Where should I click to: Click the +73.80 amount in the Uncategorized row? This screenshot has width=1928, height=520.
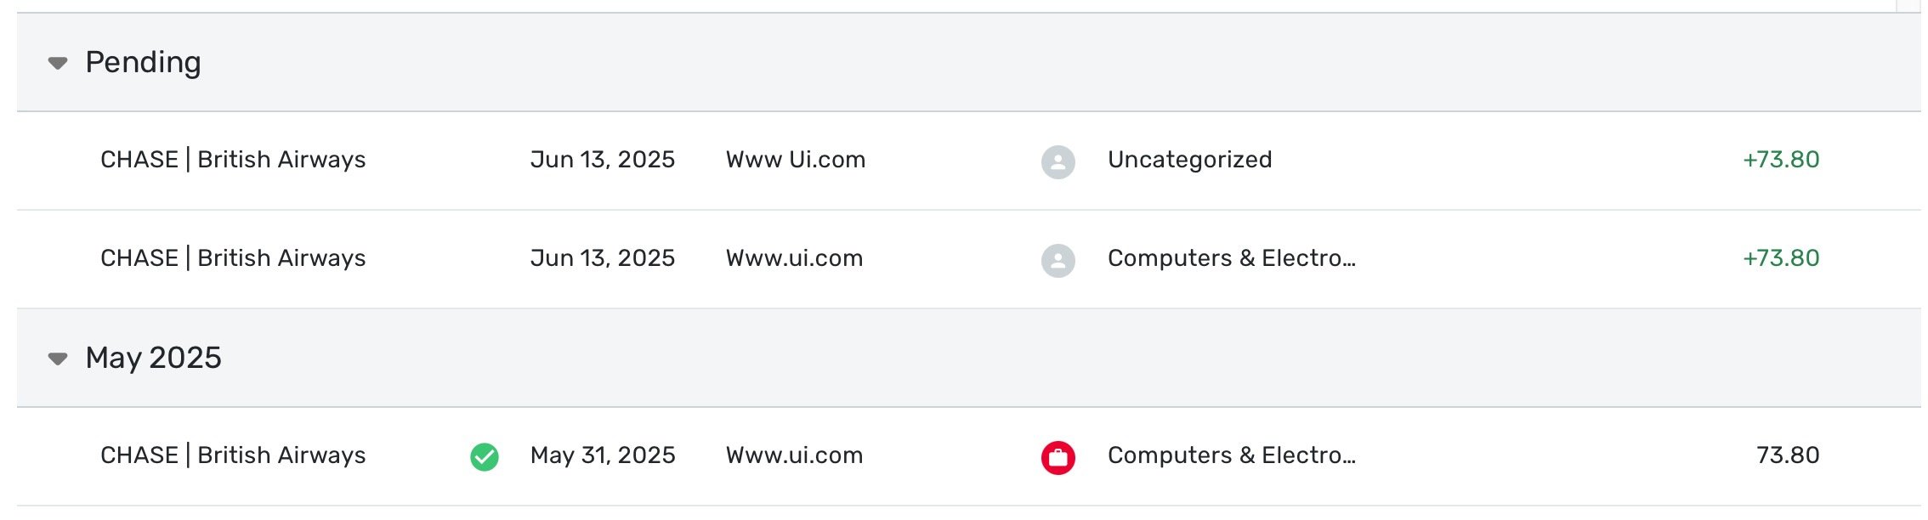[1781, 160]
